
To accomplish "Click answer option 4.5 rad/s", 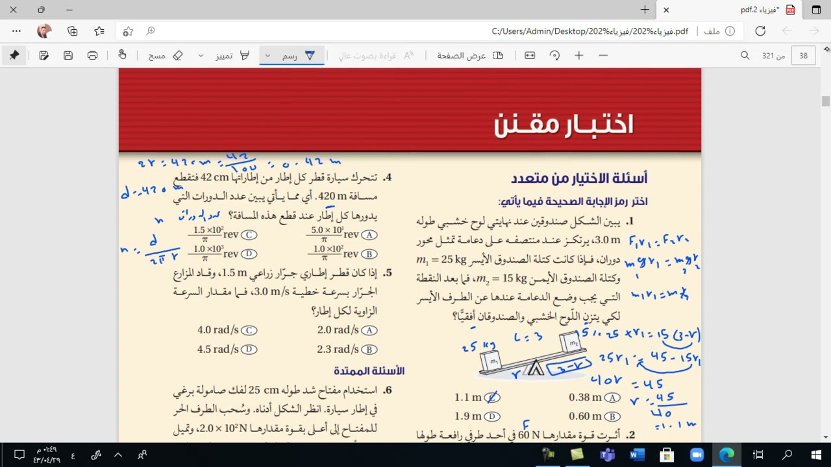I will point(218,349).
